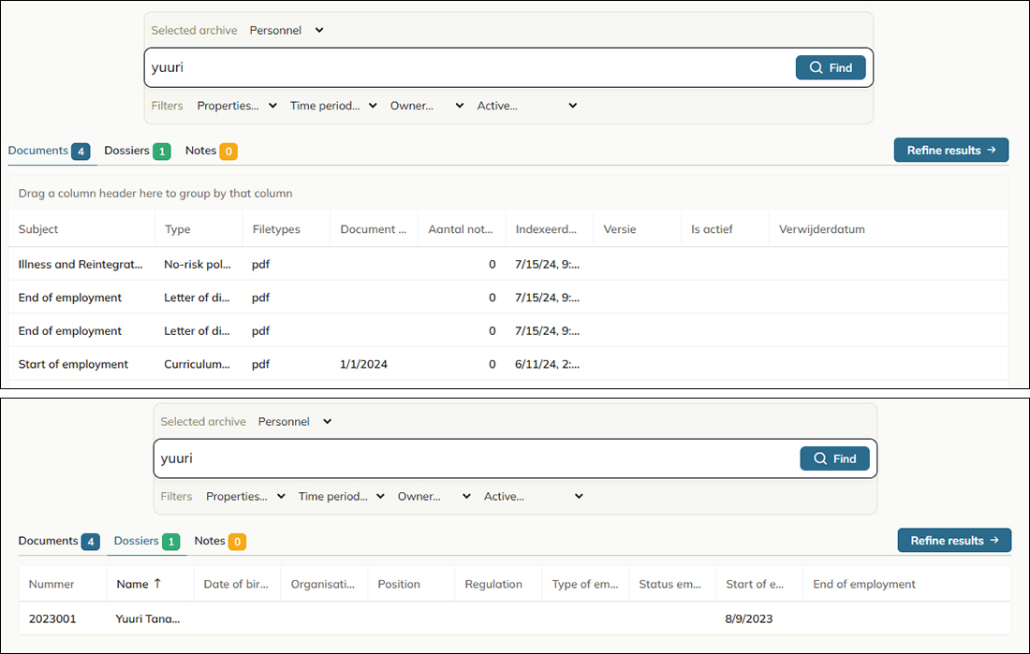Click the yellow Notes count badge in lower panel
Viewport: 1030px width, 654px height.
tap(237, 542)
